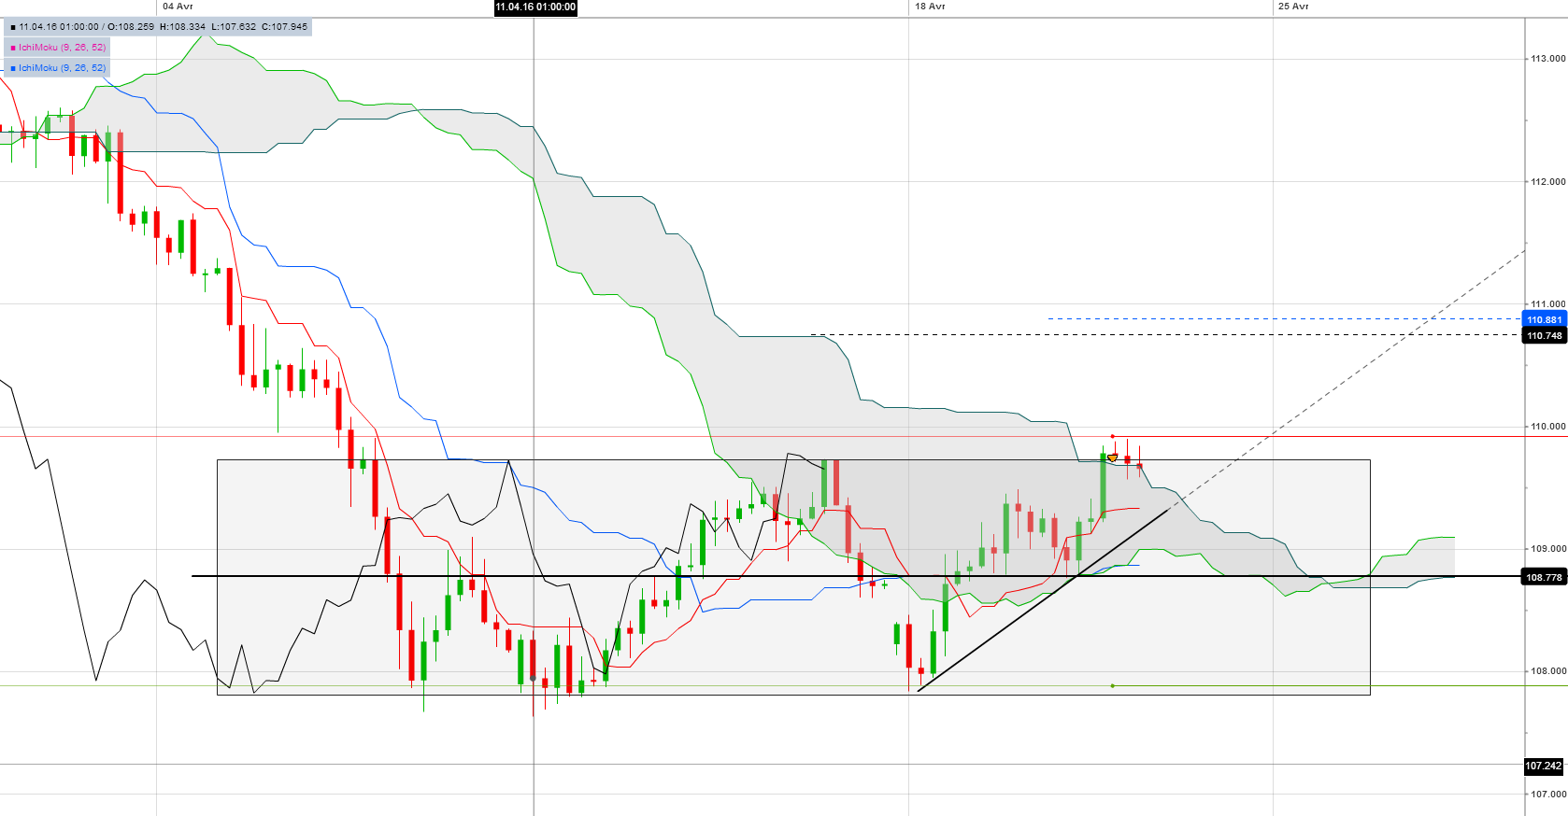This screenshot has height=816, width=1568.
Task: Click the black 110.748 price tag
Action: click(1544, 335)
